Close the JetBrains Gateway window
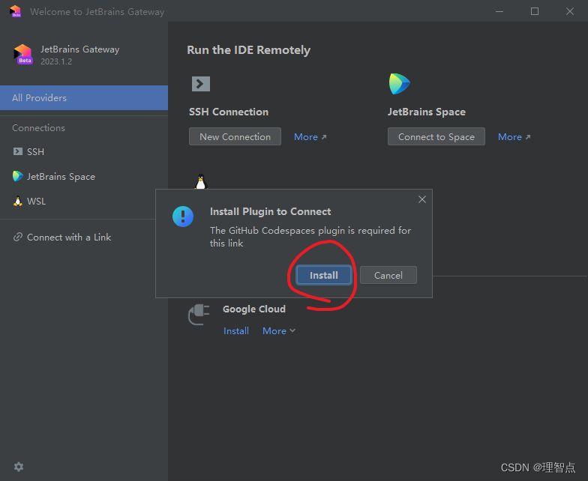 click(570, 12)
